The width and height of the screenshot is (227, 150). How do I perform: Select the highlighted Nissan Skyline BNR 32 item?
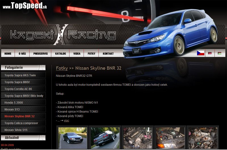tap(23, 116)
